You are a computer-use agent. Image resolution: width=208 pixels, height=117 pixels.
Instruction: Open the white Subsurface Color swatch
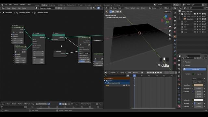(199, 100)
